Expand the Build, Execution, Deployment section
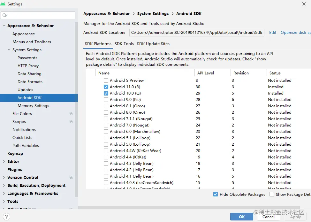Image resolution: width=311 pixels, height=222 pixels. [4, 185]
